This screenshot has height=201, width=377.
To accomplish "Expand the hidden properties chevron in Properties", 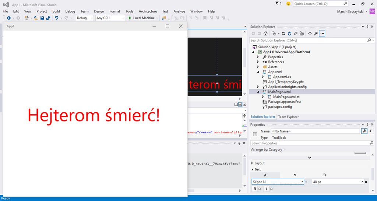I will 310,157.
